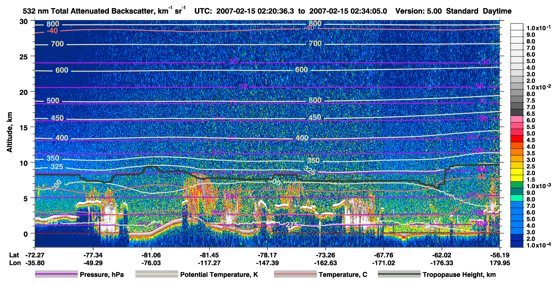
Task: Click the latitude value -78.17
Action: [x=267, y=255]
